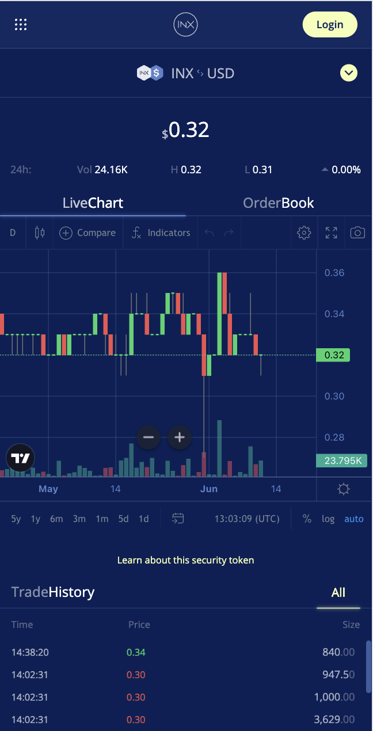Select the All trade history tab

coord(338,592)
